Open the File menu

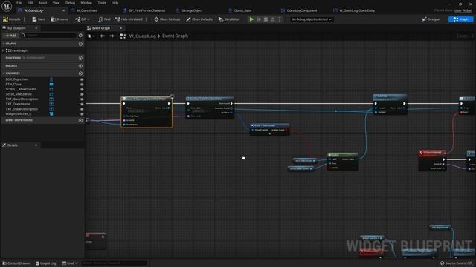tap(19, 3)
